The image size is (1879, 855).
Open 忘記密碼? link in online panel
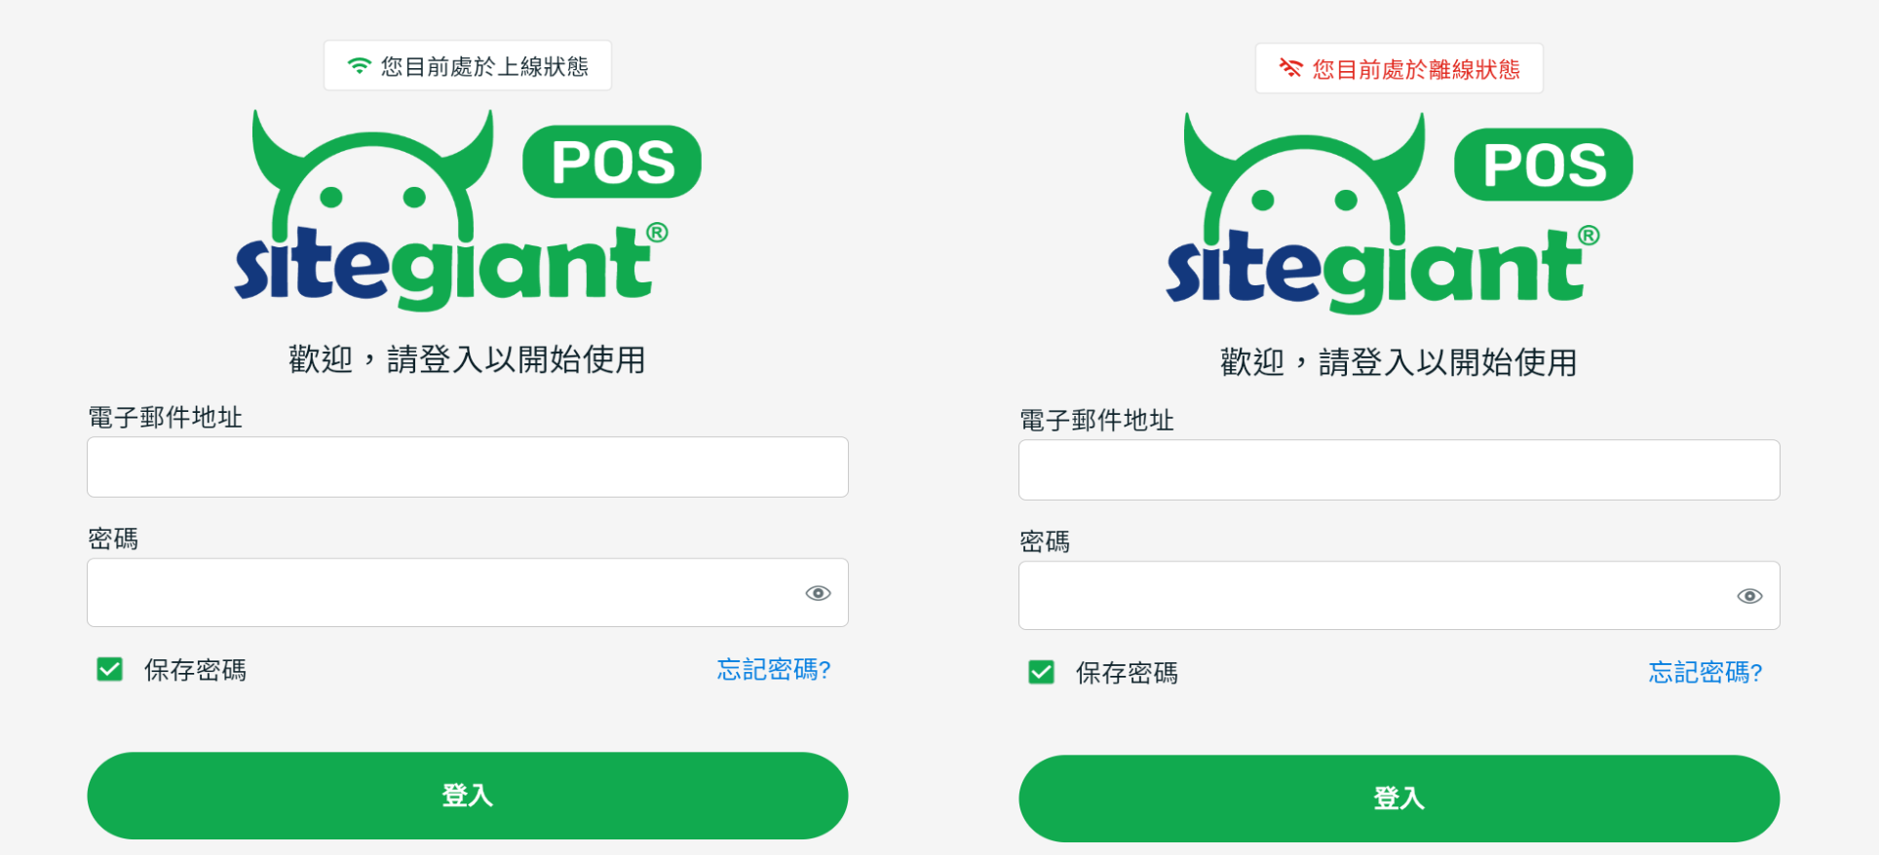pos(774,669)
